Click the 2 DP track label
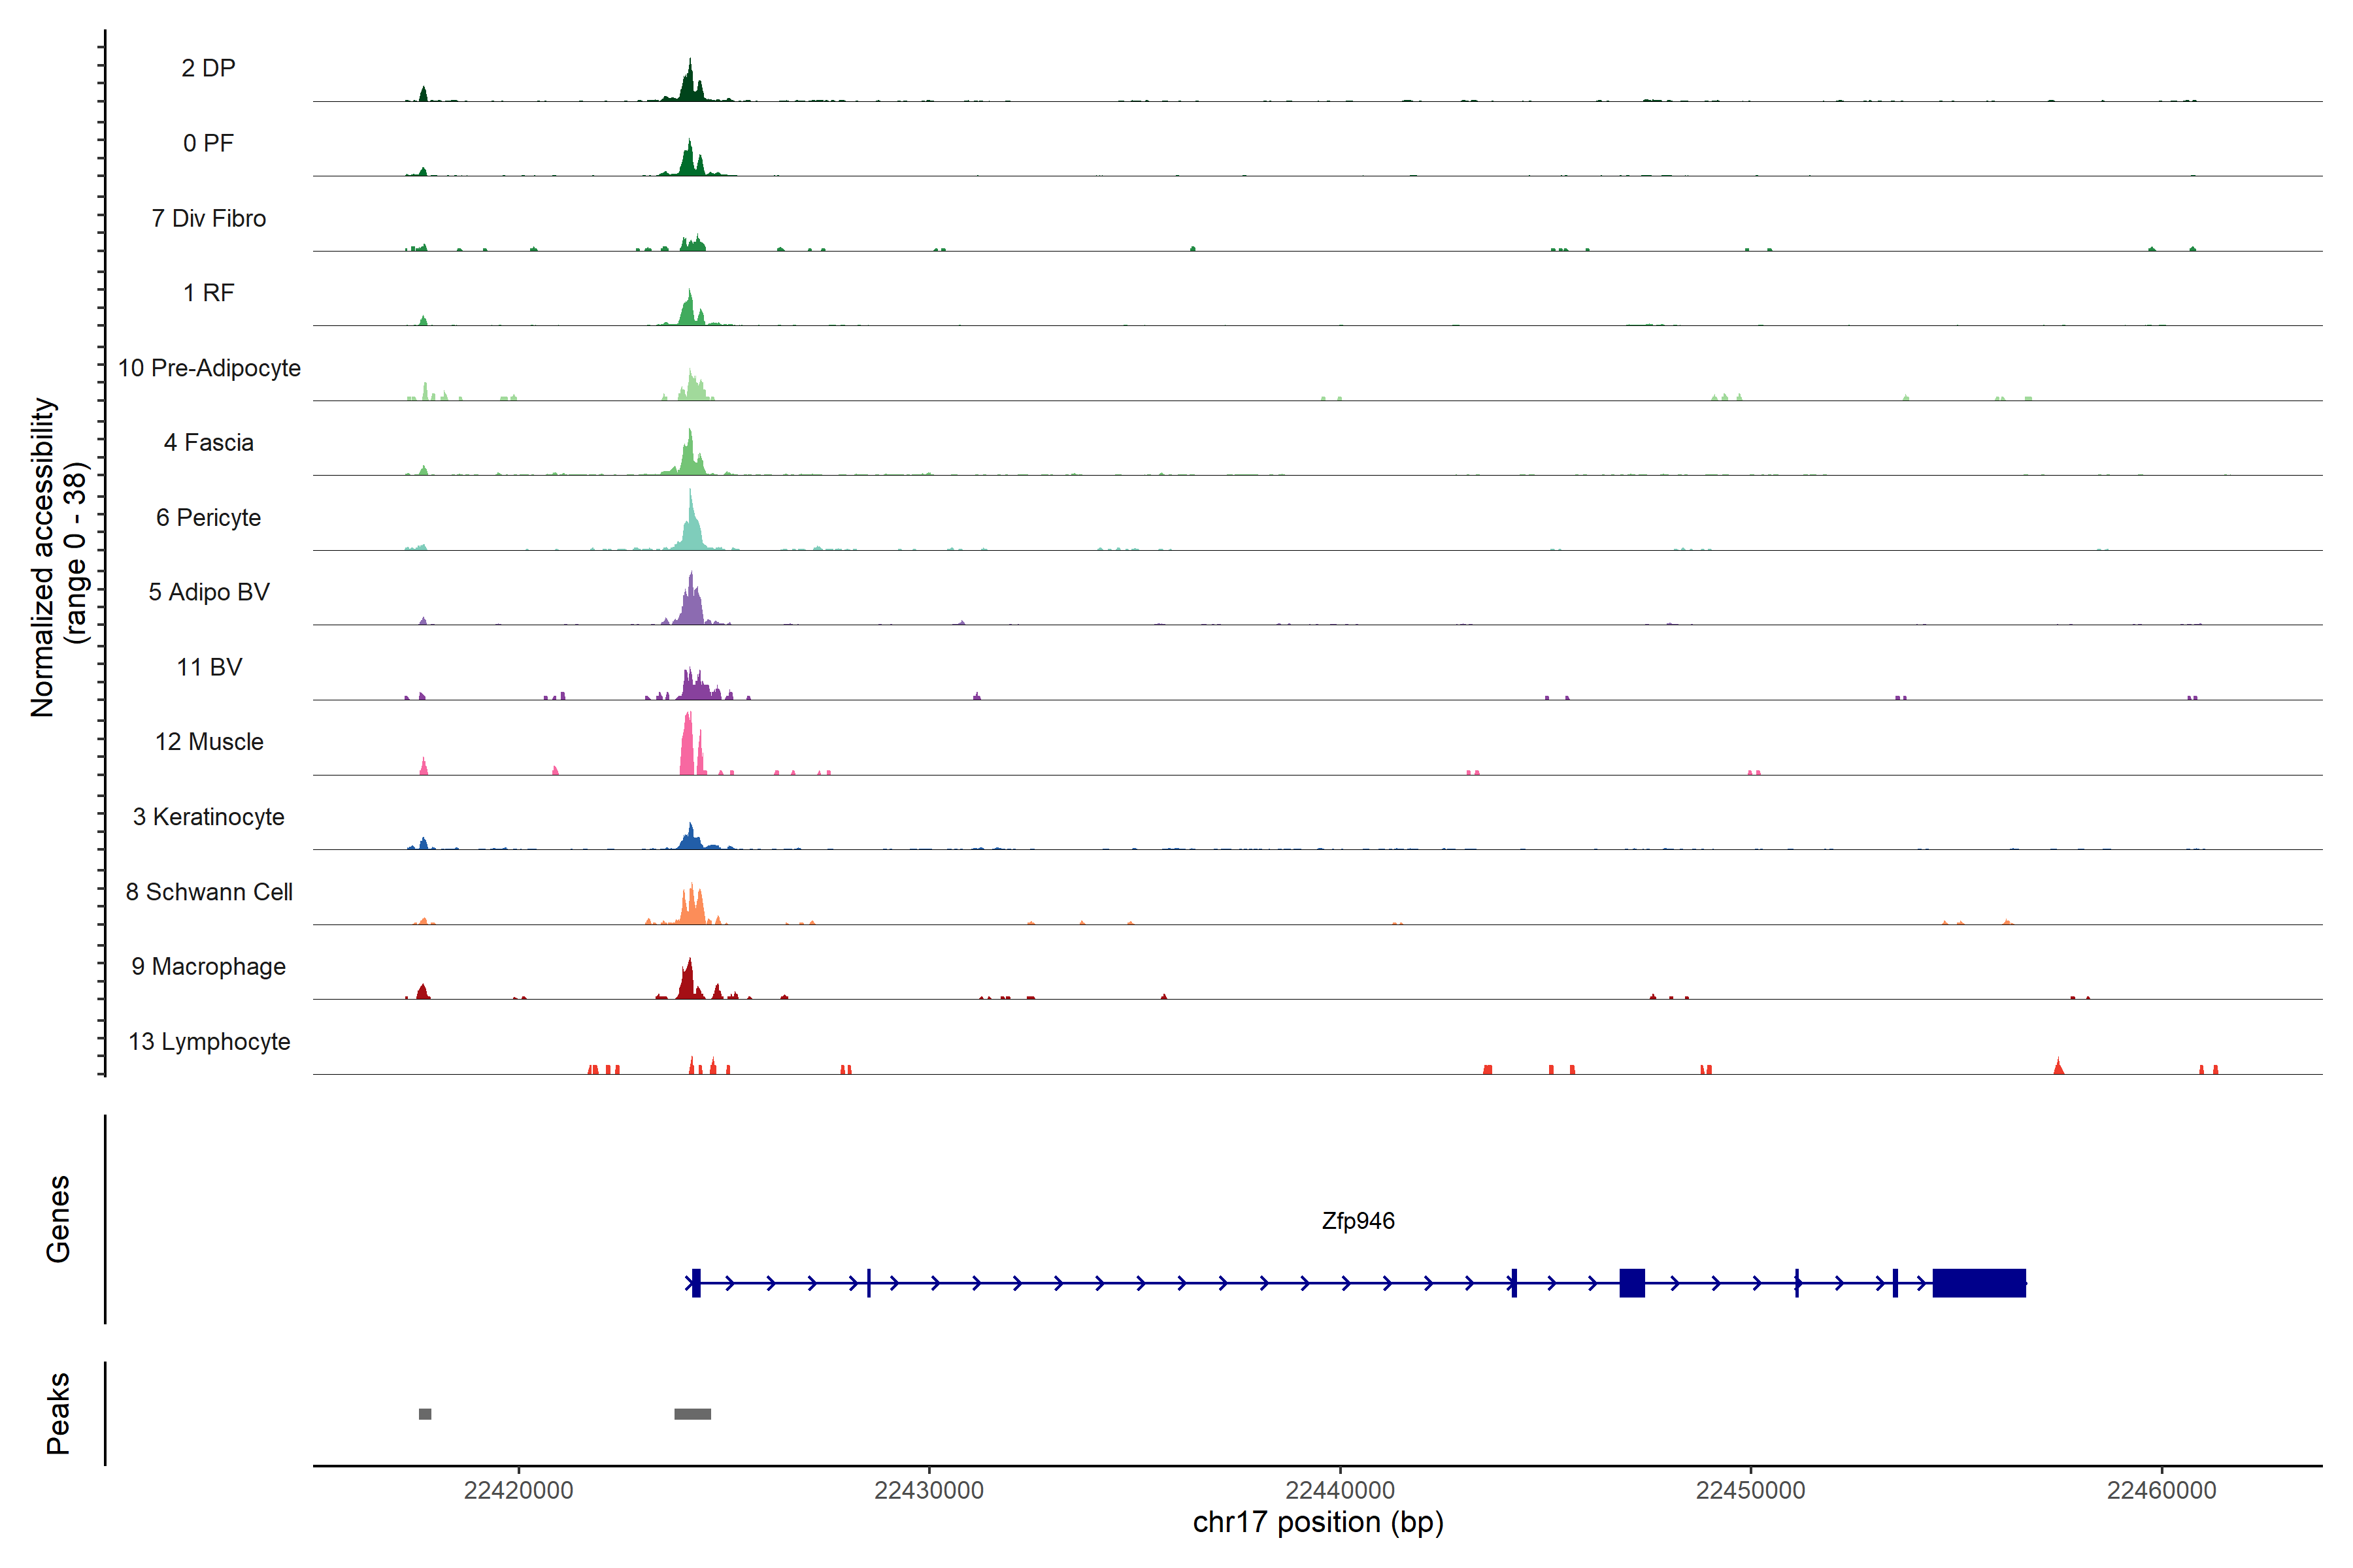Image resolution: width=2353 pixels, height=1568 pixels. pos(208,68)
